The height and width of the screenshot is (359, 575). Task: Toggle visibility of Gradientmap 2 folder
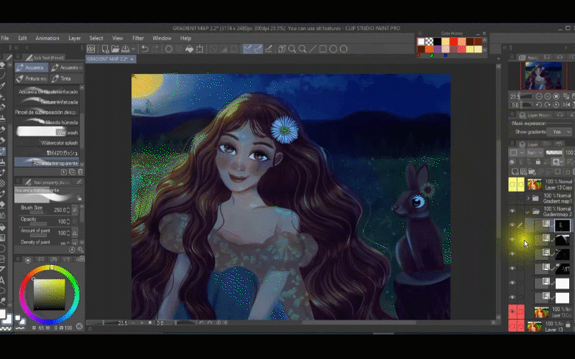coord(512,211)
